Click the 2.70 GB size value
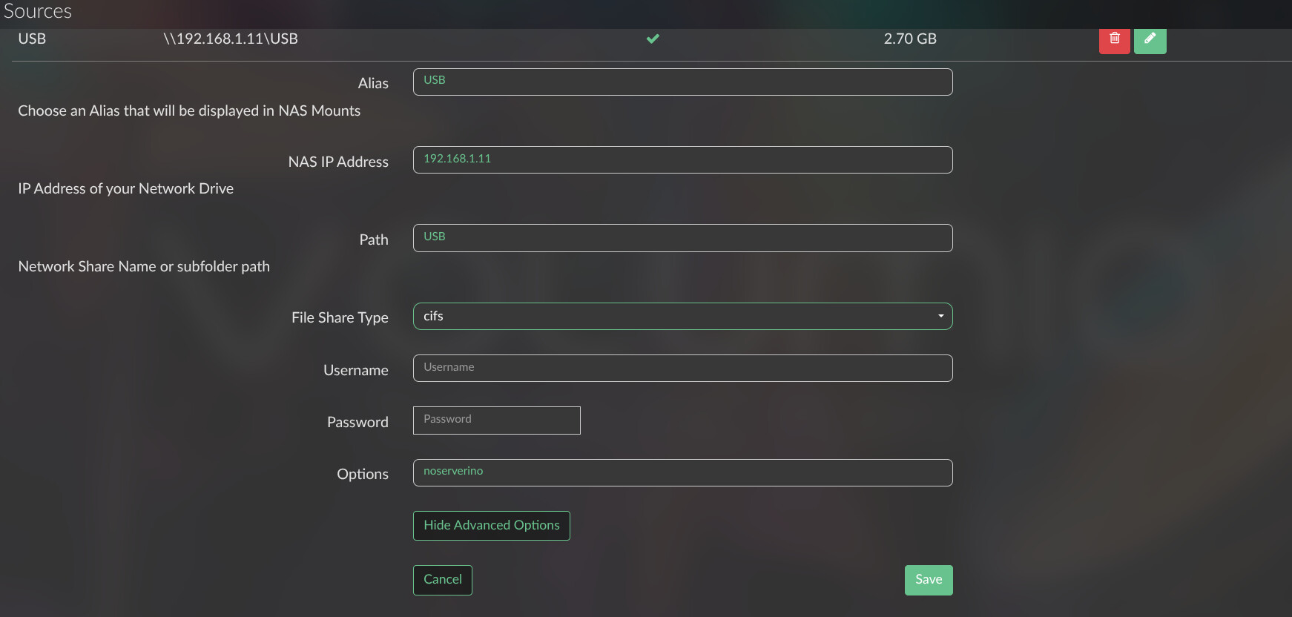This screenshot has height=617, width=1292. click(910, 39)
